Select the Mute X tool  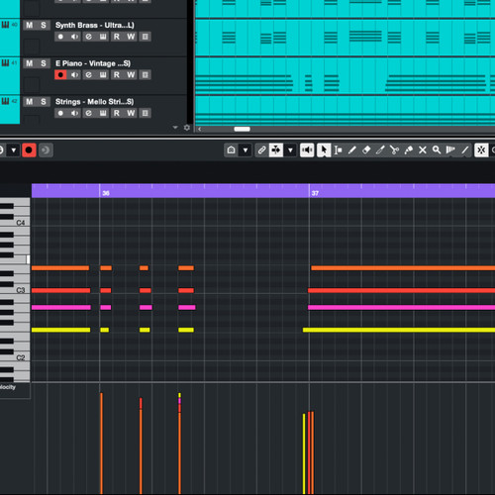click(x=423, y=150)
